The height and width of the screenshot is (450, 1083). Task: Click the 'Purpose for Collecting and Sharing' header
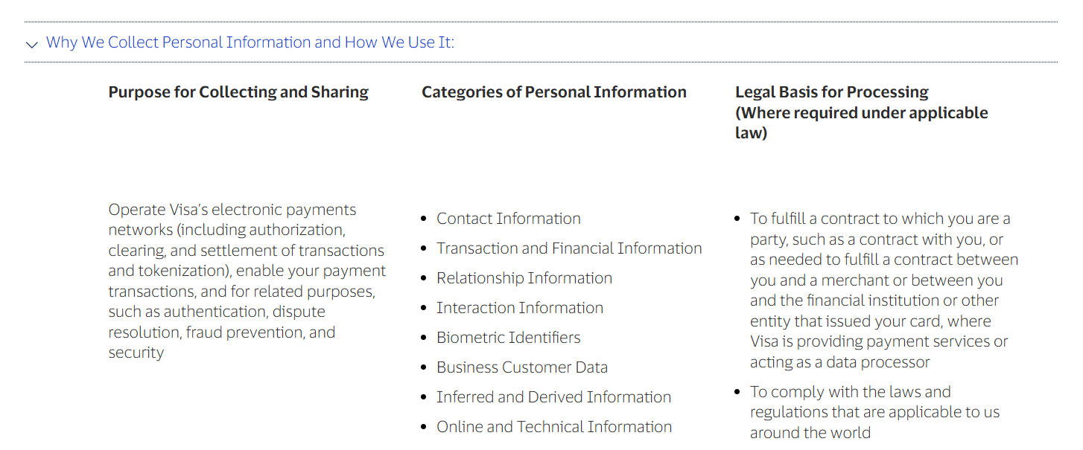point(238,91)
